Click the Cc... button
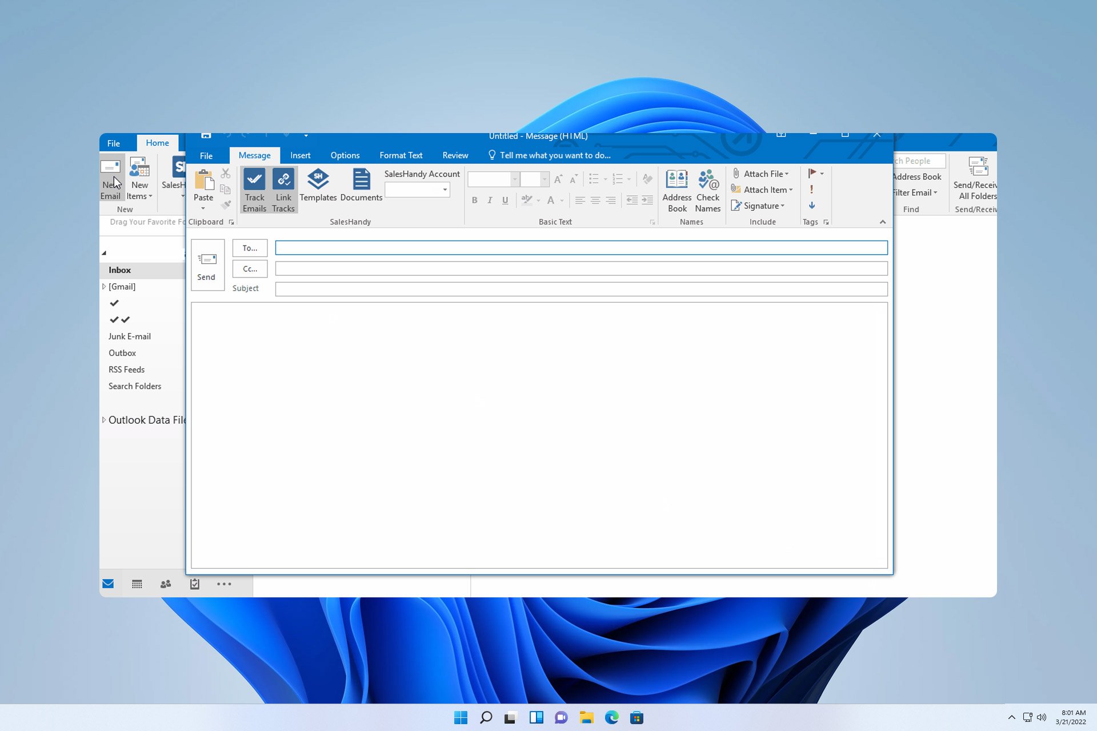The height and width of the screenshot is (731, 1097). click(x=250, y=268)
